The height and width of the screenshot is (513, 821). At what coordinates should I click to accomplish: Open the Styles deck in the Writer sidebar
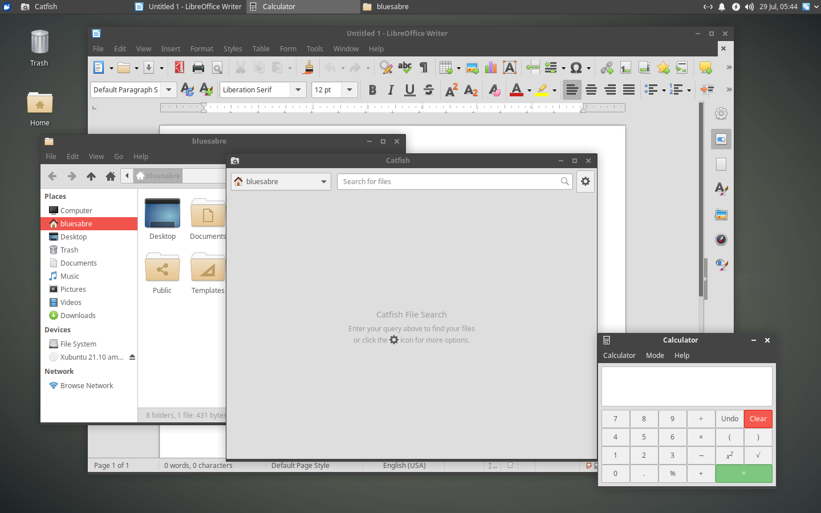coord(721,189)
